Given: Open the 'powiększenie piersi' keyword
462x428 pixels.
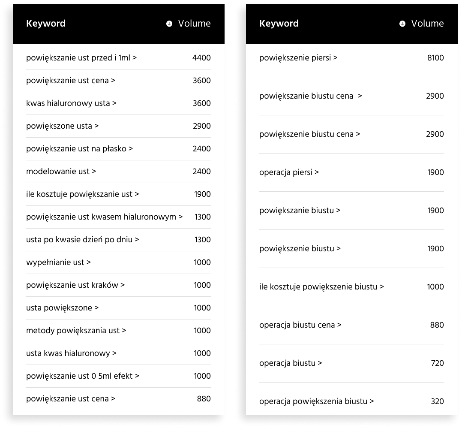Looking at the screenshot, I should pyautogui.click(x=298, y=58).
